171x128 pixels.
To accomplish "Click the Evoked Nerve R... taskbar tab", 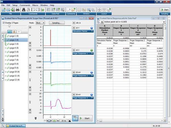I will (x=16, y=126).
